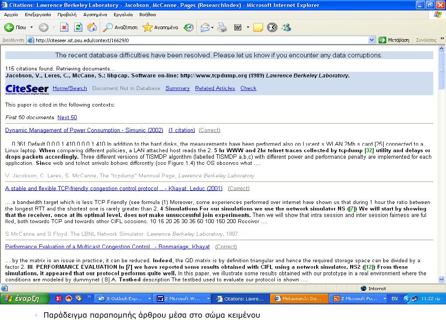Click the network computers tray icon
446x334 pixels.
tap(415, 298)
